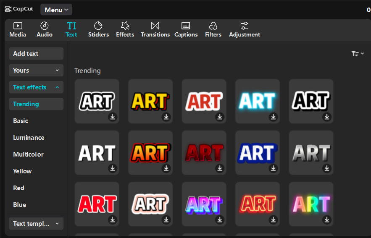Select the Stickers icon
The width and height of the screenshot is (371, 238).
tap(98, 26)
